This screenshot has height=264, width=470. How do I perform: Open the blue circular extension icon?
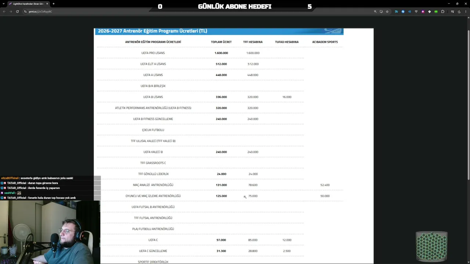point(403,11)
